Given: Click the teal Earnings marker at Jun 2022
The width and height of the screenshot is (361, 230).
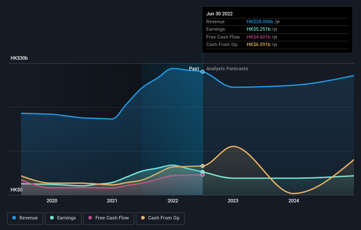Looking at the screenshot, I should [x=202, y=172].
